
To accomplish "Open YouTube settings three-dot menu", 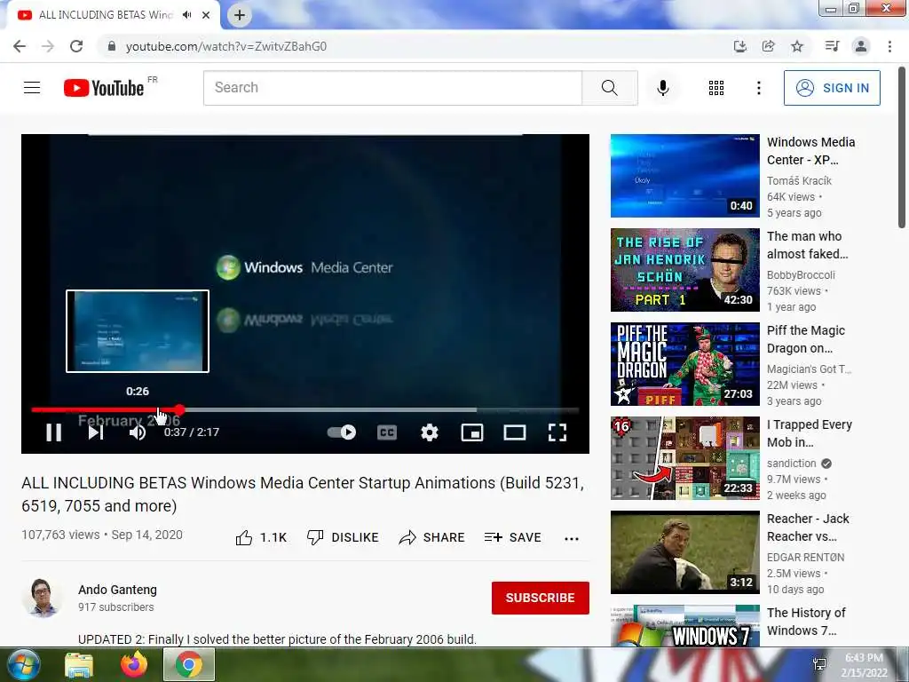I will click(x=758, y=88).
